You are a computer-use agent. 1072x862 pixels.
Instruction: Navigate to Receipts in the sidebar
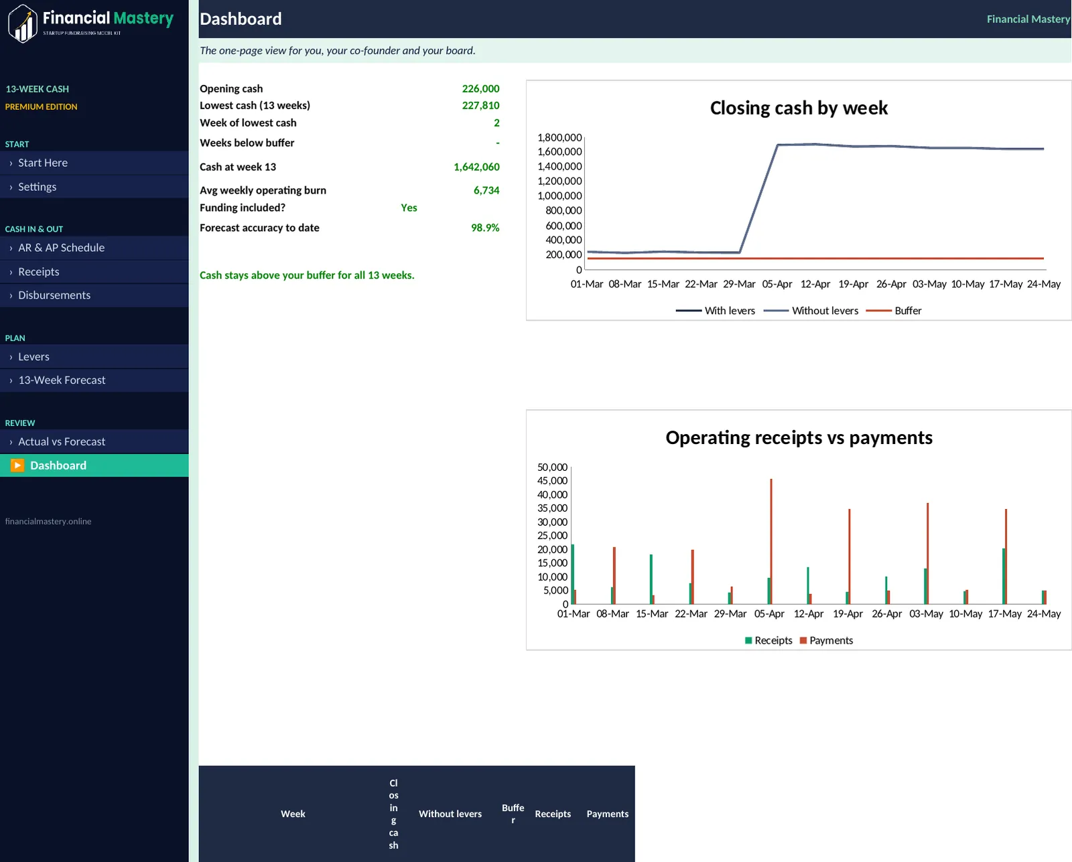click(x=94, y=272)
